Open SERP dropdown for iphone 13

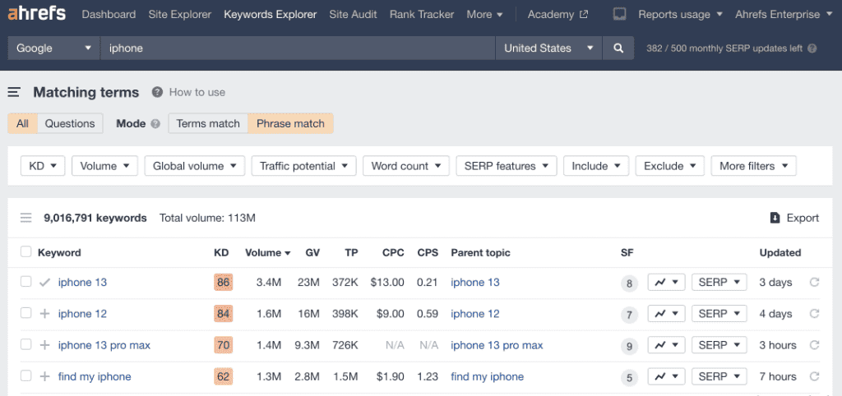coord(719,283)
